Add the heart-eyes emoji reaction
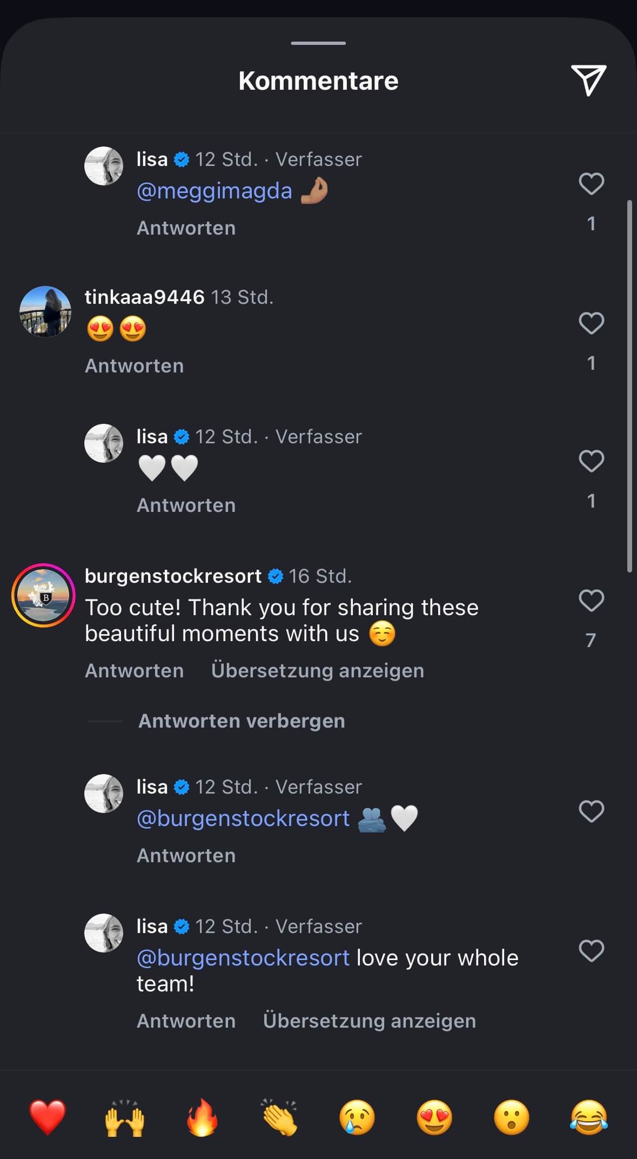The image size is (637, 1159). (x=434, y=1117)
